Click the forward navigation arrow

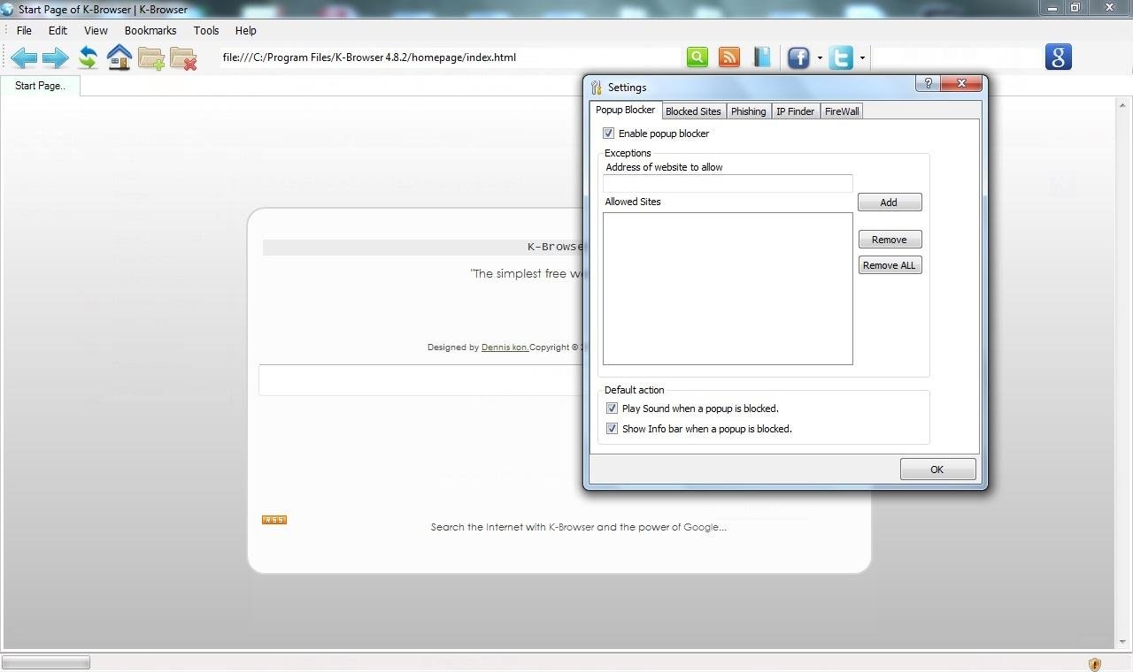click(x=55, y=57)
